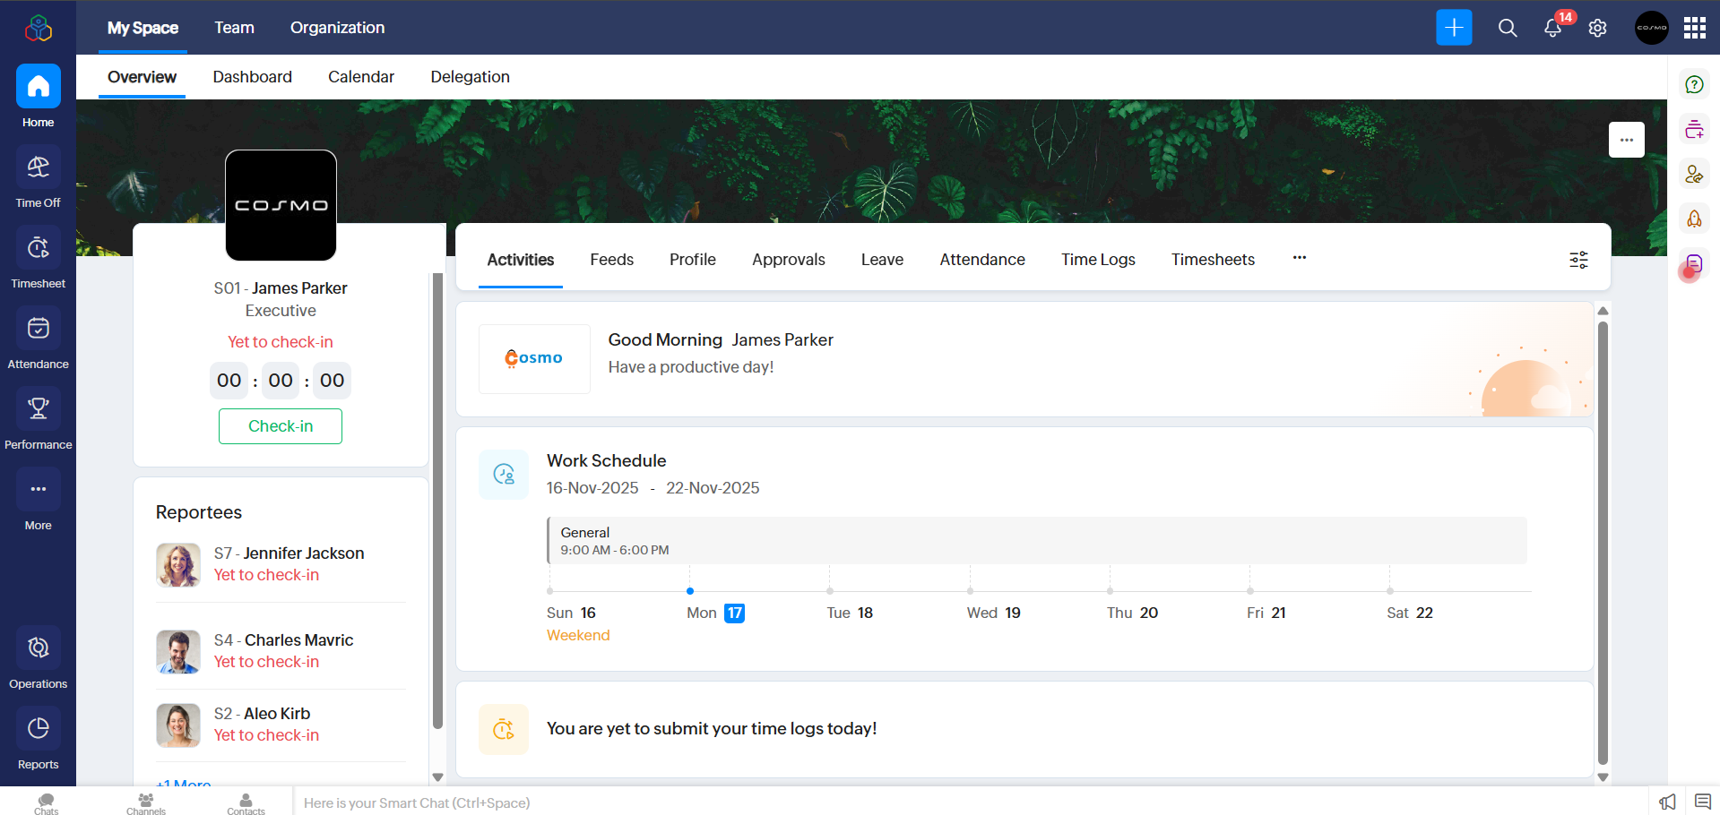Open the apps grid launcher icon
Screen dimensions: 1720x815
point(1694,29)
